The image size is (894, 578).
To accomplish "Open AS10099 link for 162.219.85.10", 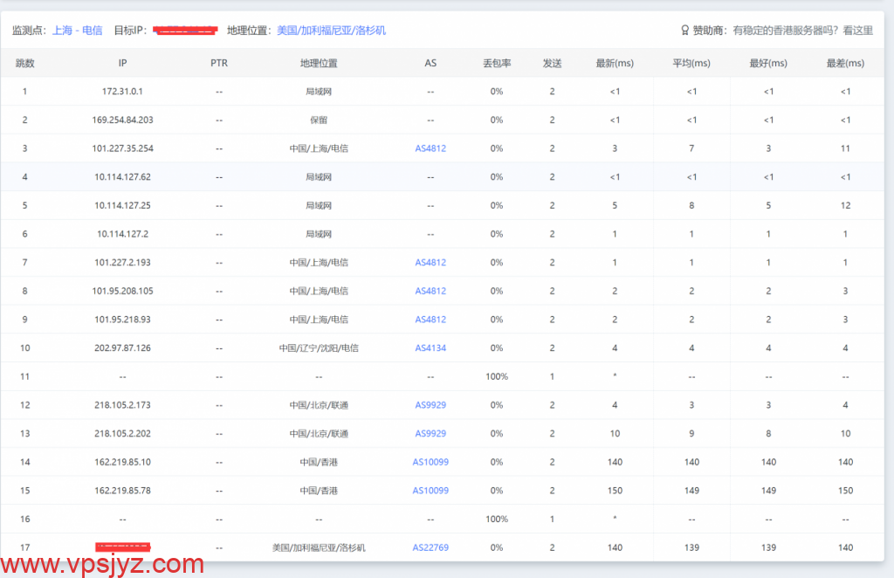I will click(x=430, y=462).
